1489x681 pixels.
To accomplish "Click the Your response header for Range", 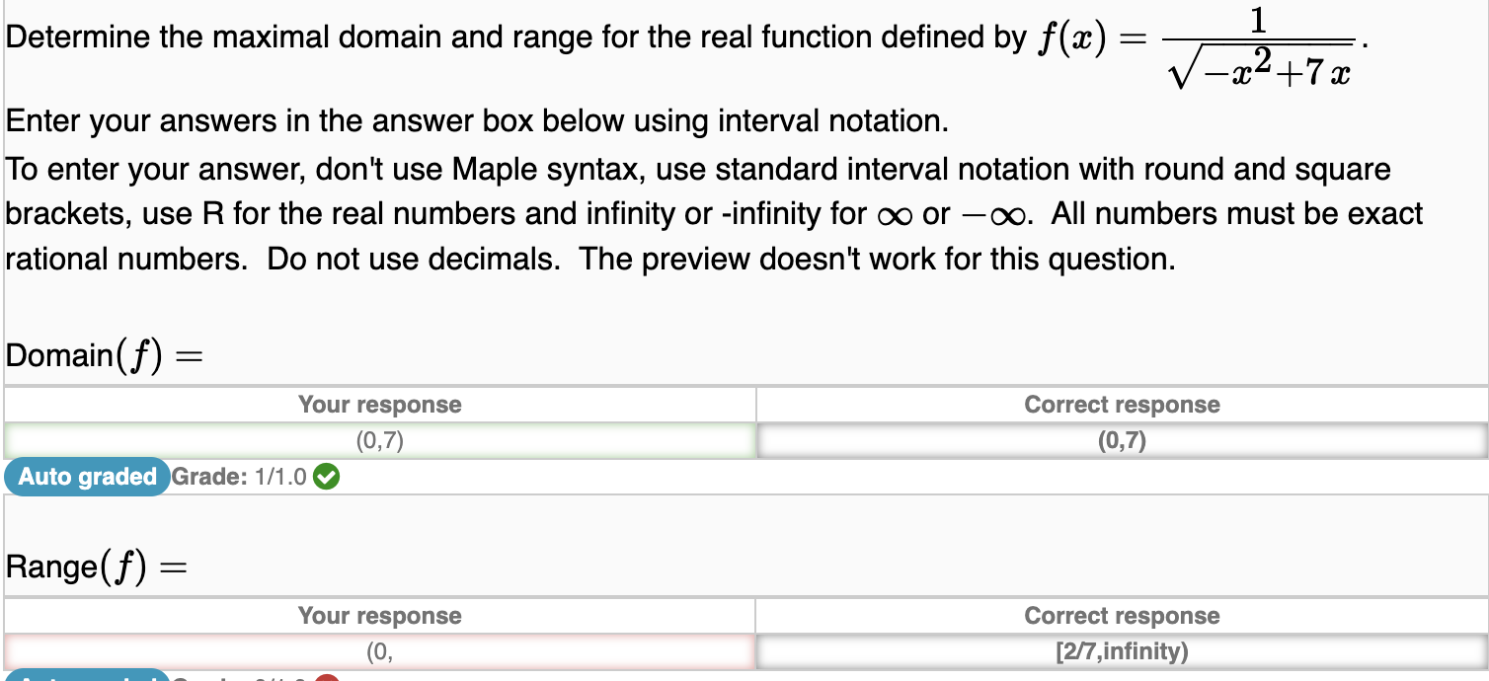I will [x=378, y=615].
